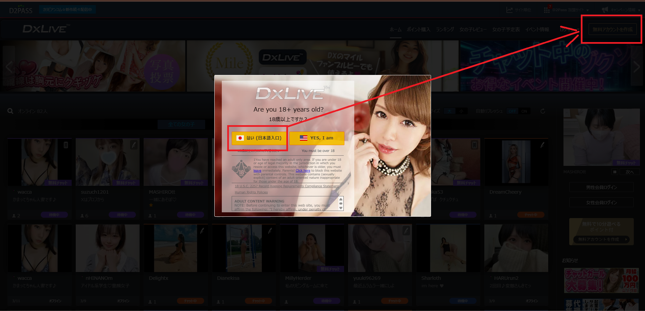Open the Human Rights Policies link
Viewport: 645px width, 311px height.
point(251,192)
